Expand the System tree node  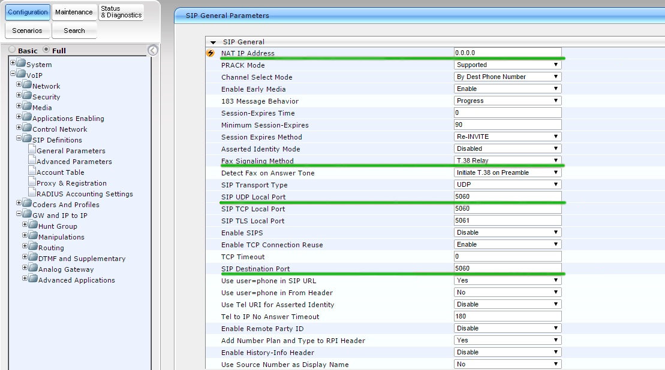(x=13, y=63)
